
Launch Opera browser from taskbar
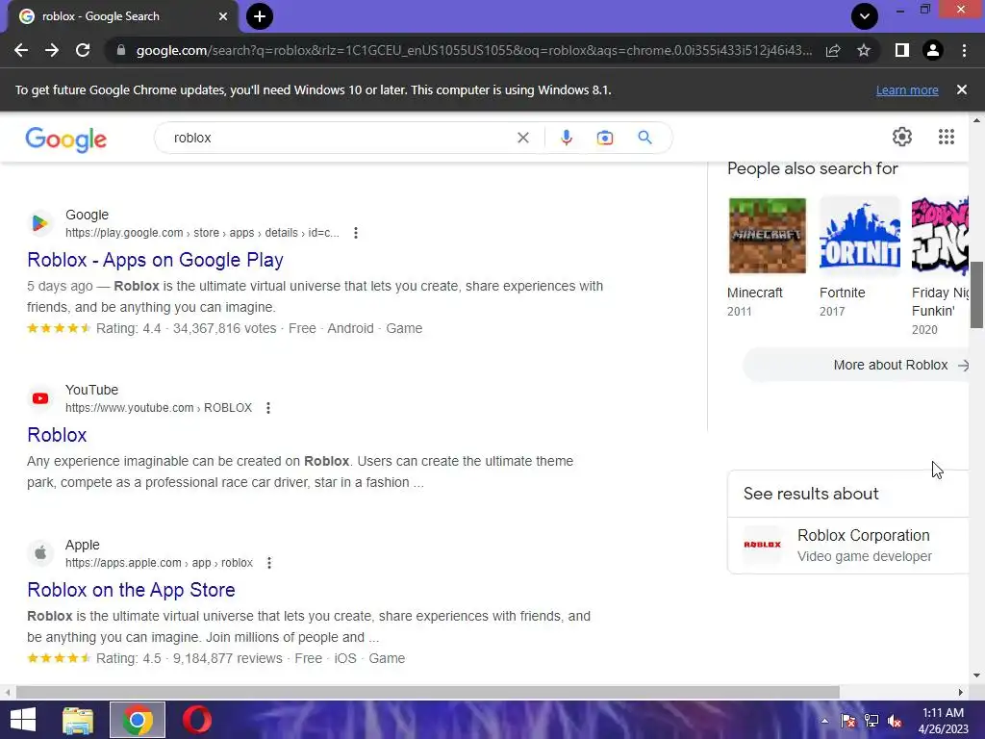tap(196, 720)
